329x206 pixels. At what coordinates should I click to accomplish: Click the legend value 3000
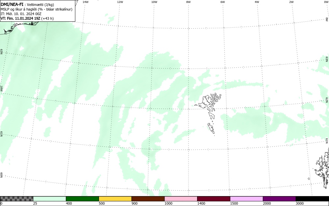click(x=300, y=203)
